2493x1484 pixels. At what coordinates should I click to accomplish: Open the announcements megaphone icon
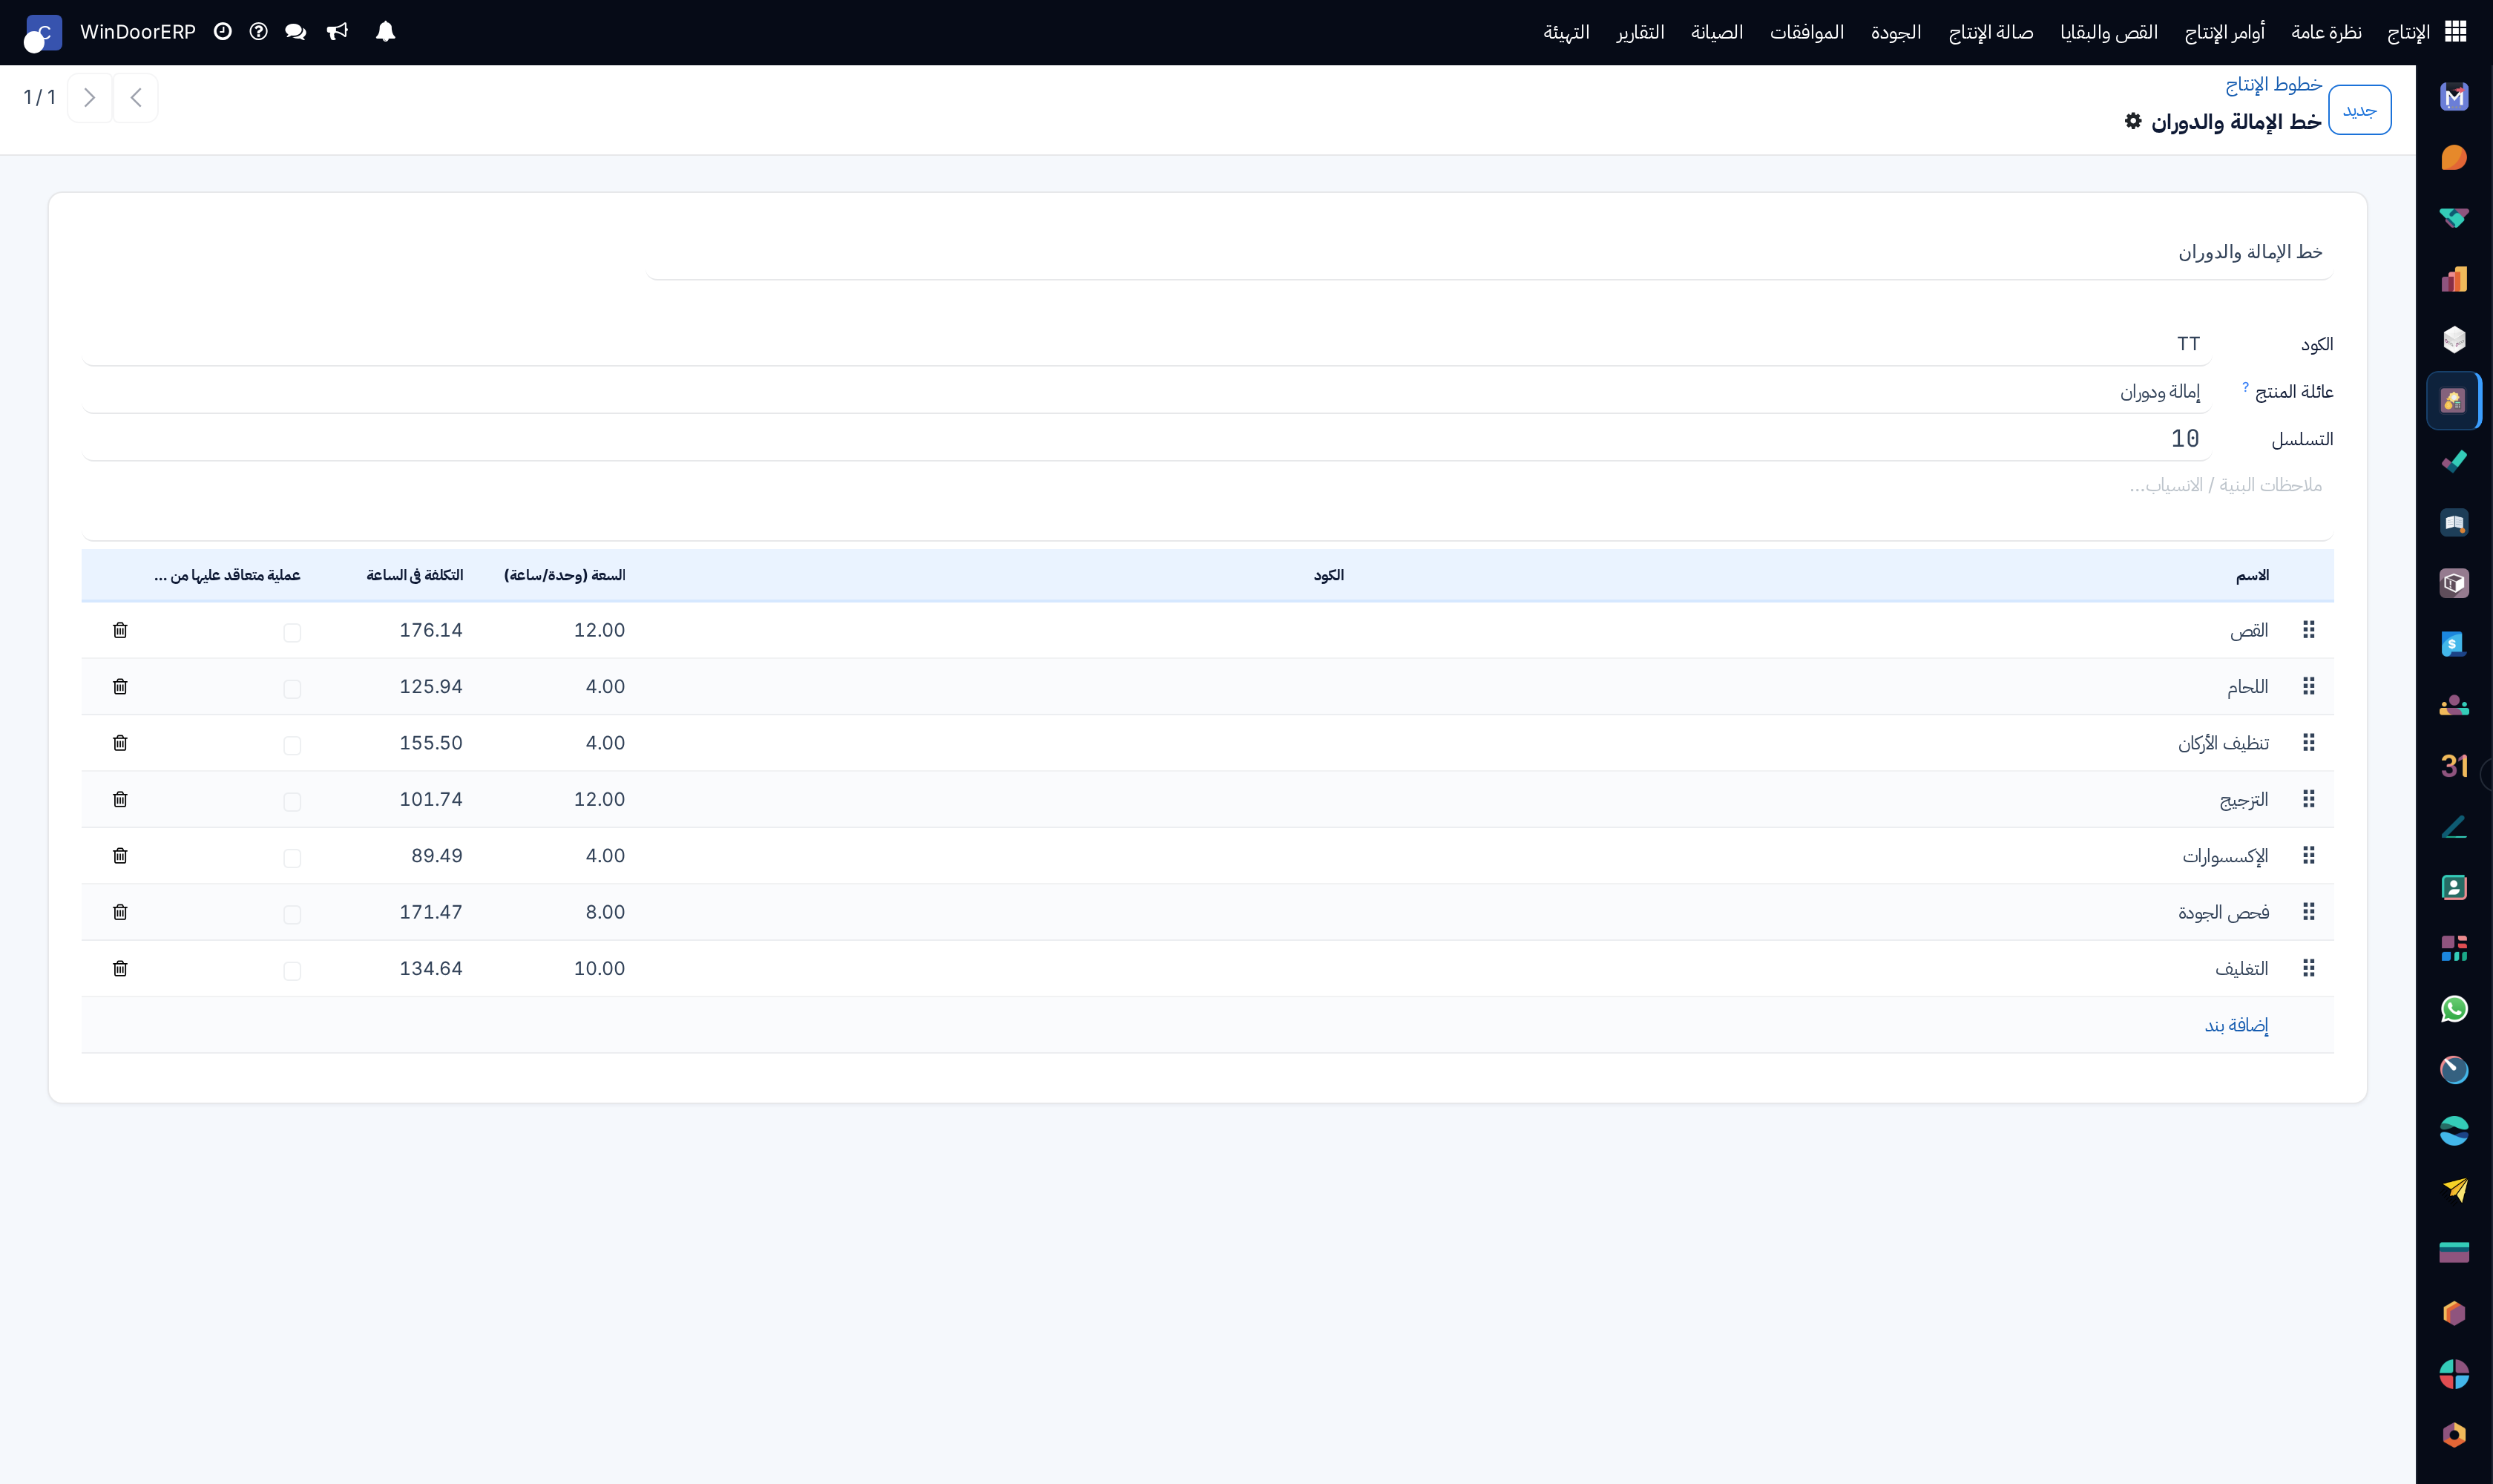coord(337,32)
